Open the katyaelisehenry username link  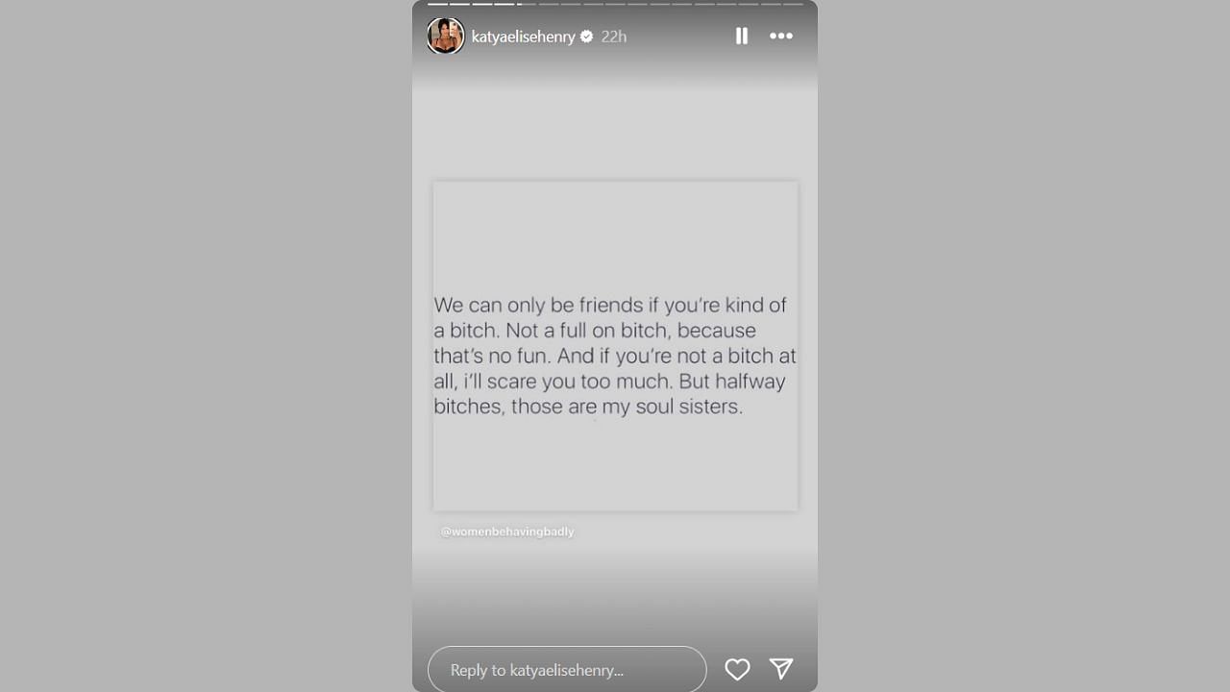point(523,37)
